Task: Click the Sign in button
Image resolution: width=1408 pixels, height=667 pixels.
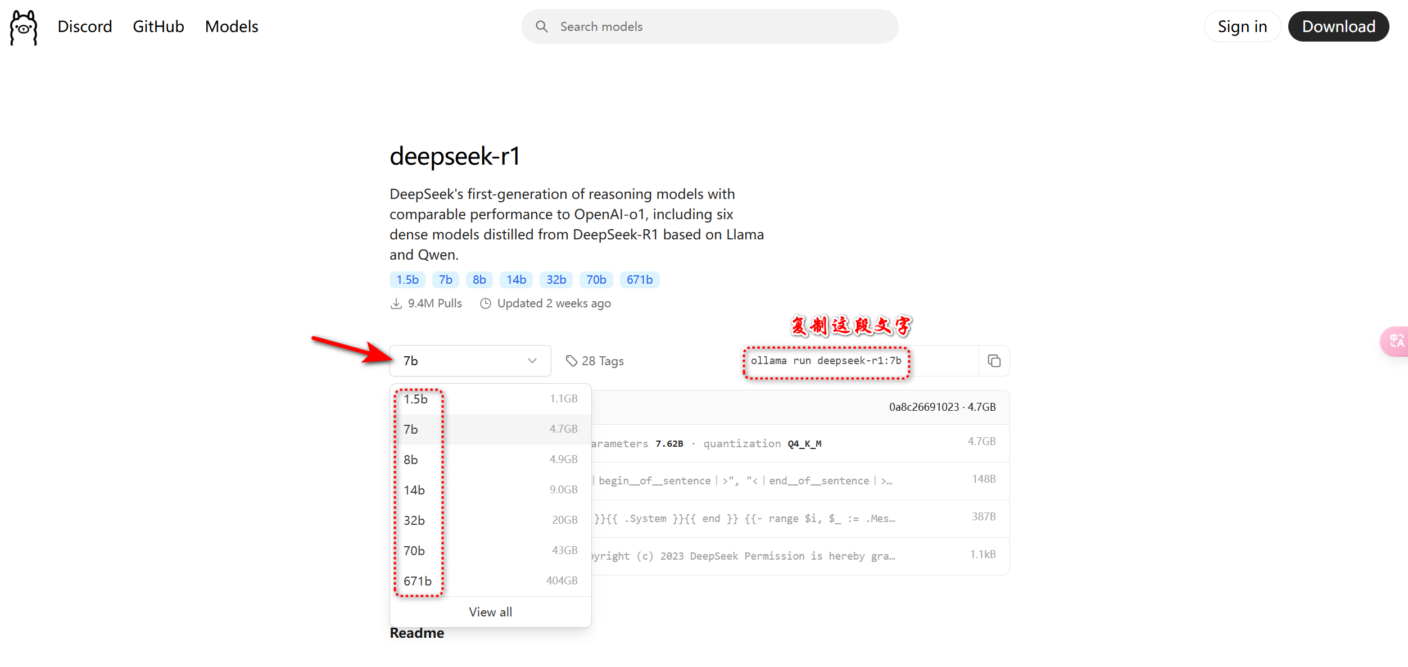Action: pos(1242,26)
